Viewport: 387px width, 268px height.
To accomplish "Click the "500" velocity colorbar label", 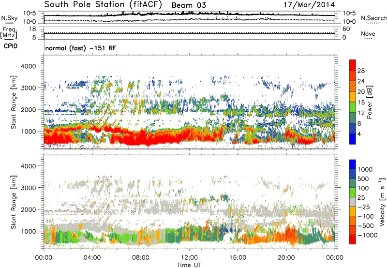I will coord(363,179).
